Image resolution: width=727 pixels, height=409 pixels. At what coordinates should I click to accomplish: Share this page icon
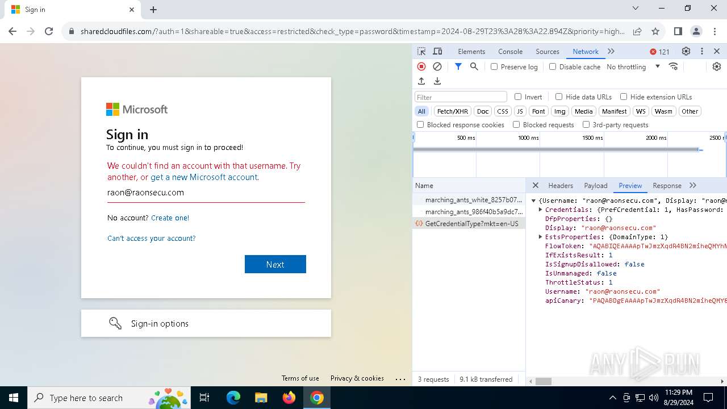(637, 31)
